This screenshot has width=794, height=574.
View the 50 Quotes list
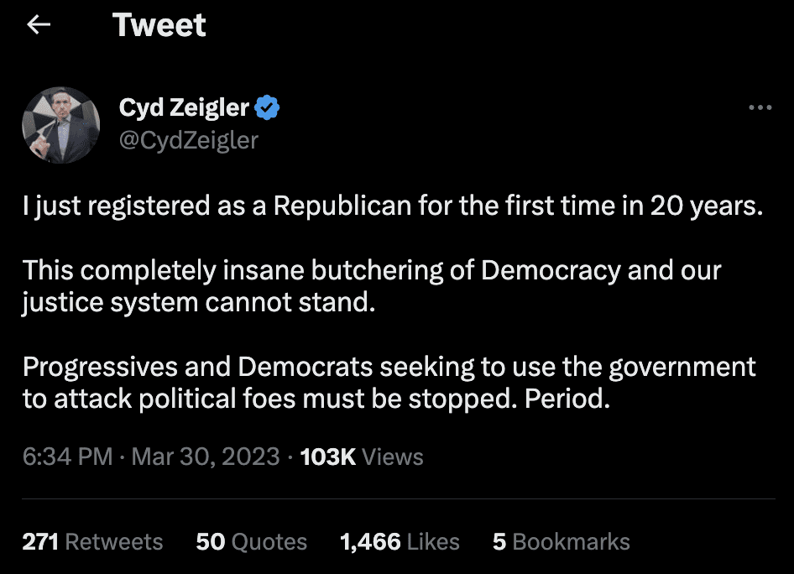point(251,541)
